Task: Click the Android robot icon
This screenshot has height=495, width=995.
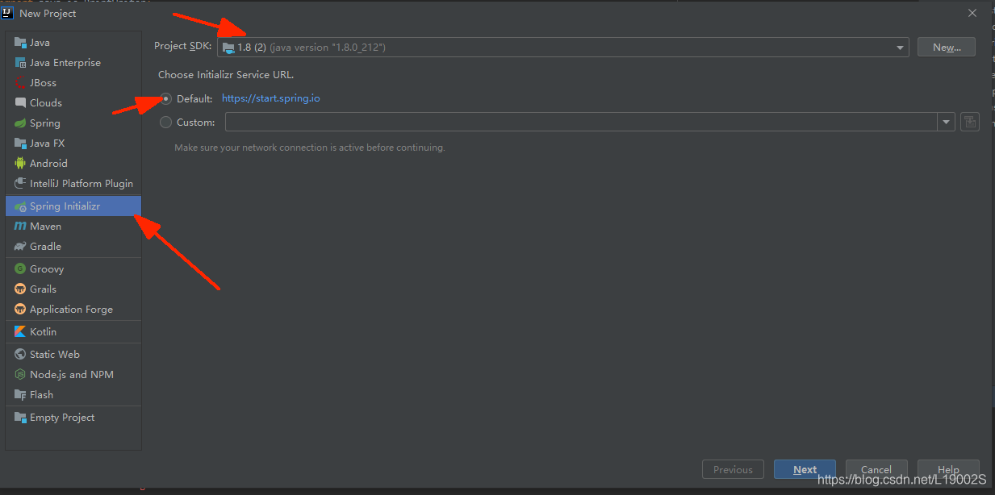Action: (20, 164)
